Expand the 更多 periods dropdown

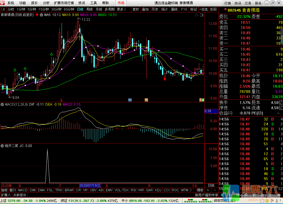pyautogui.click(x=121, y=9)
